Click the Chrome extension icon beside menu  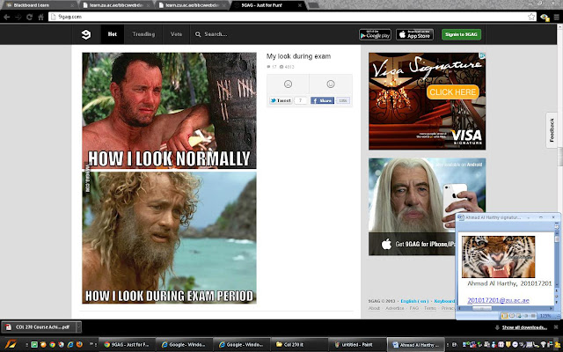click(x=545, y=18)
